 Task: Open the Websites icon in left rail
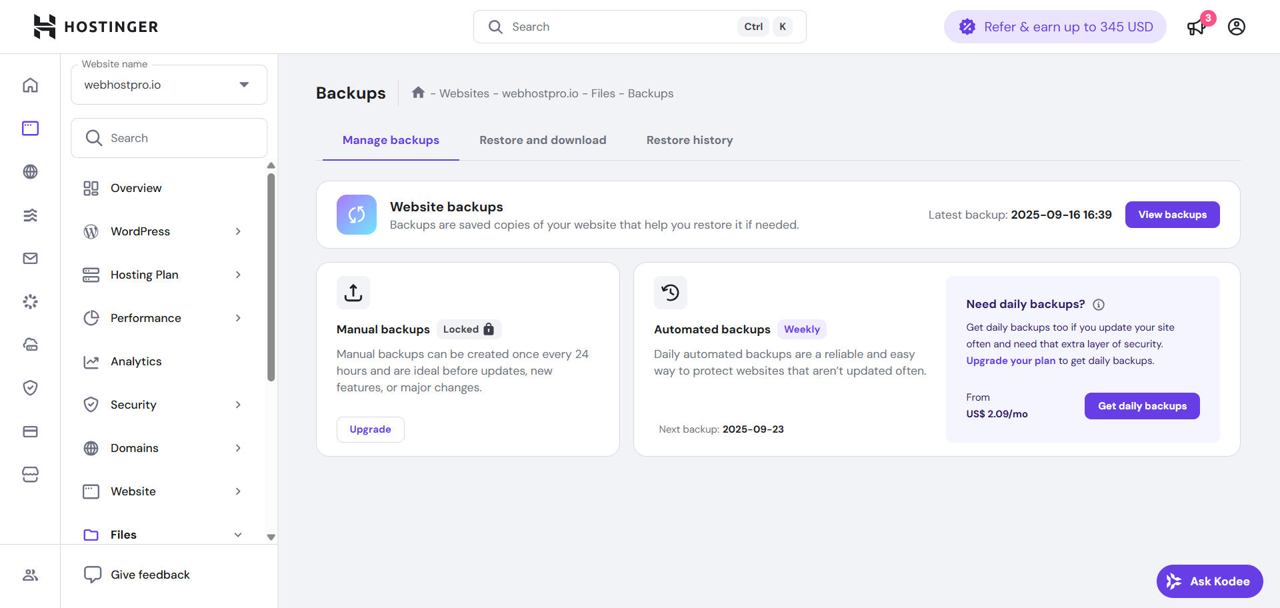pyautogui.click(x=30, y=128)
